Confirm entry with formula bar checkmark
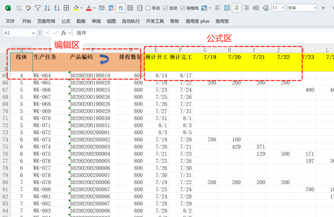Image resolution: width=334 pixels, height=217 pixels. click(55, 33)
